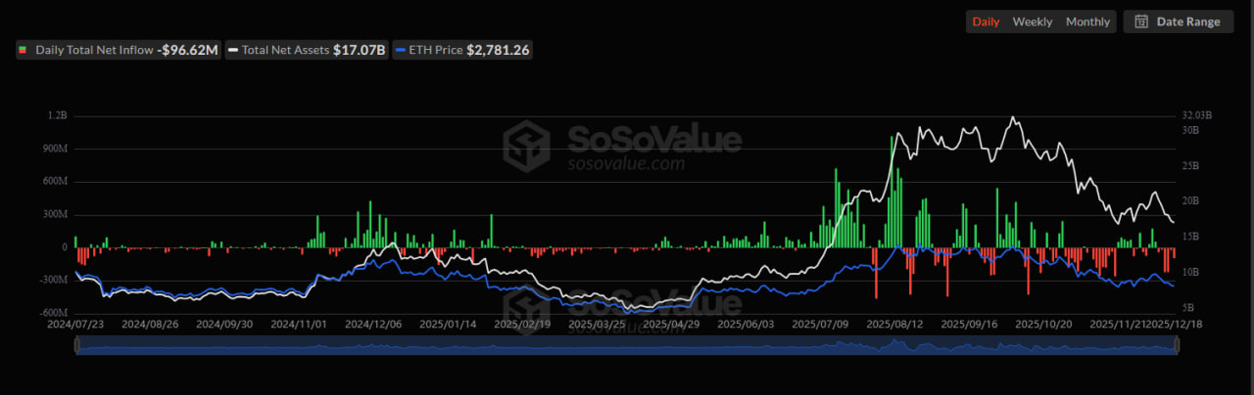Click the right handle of the range slider
The height and width of the screenshot is (395, 1254).
tap(1175, 345)
